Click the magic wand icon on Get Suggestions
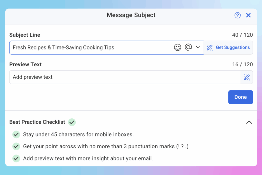The image size is (262, 175). pyautogui.click(x=210, y=47)
